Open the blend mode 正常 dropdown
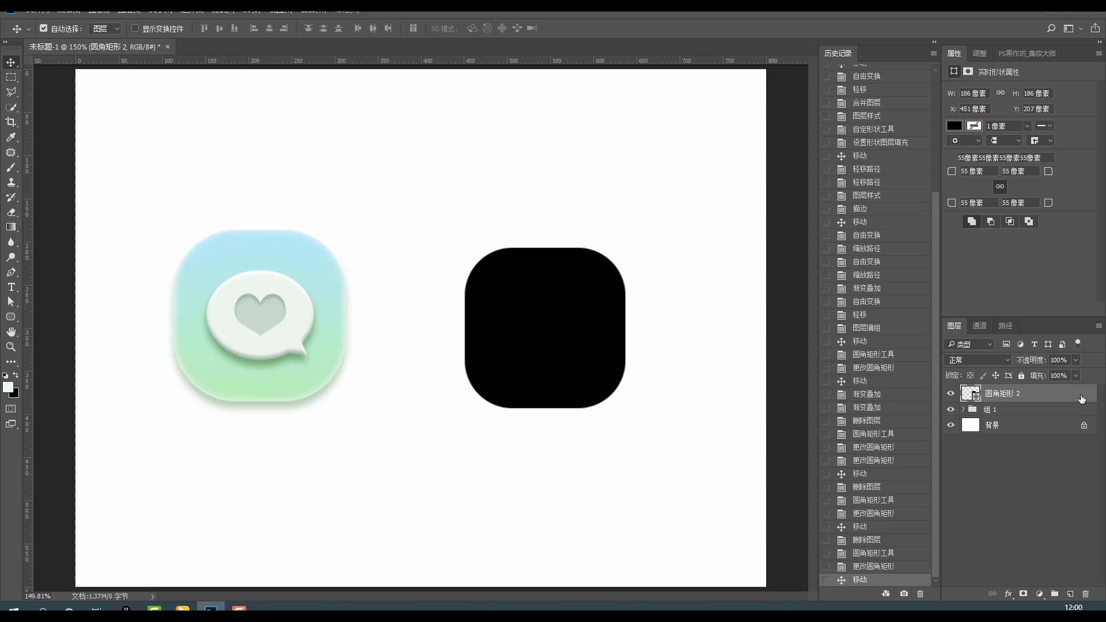 (x=978, y=360)
